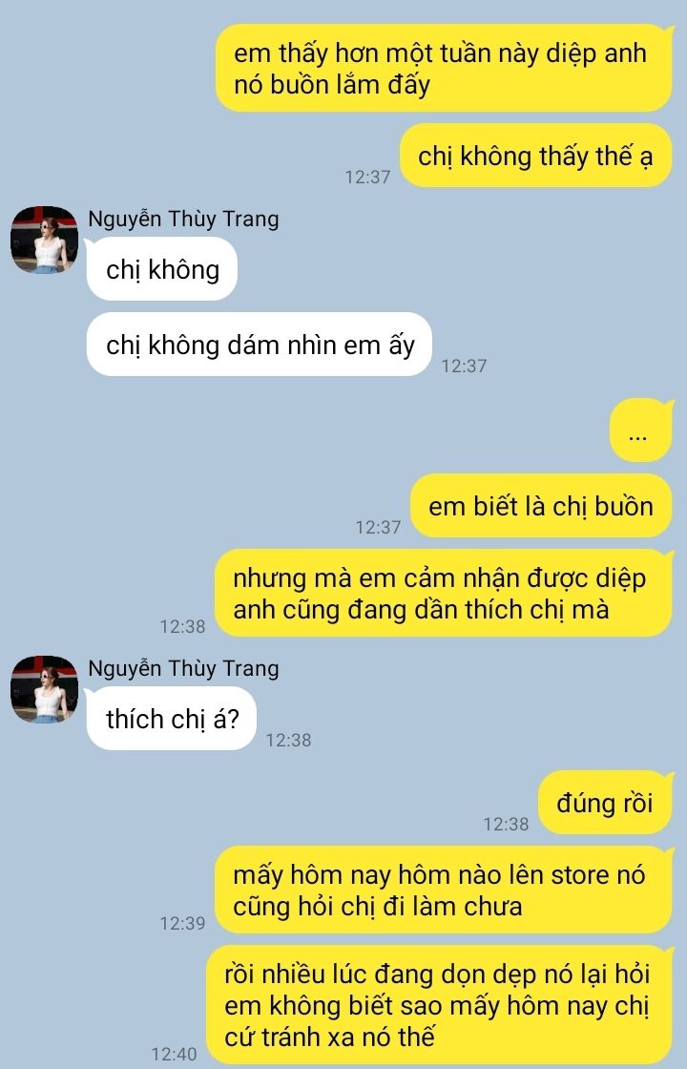Select the message 'em biết là chị buồn'
Viewport: 687px width, 1069px height.
(x=541, y=506)
